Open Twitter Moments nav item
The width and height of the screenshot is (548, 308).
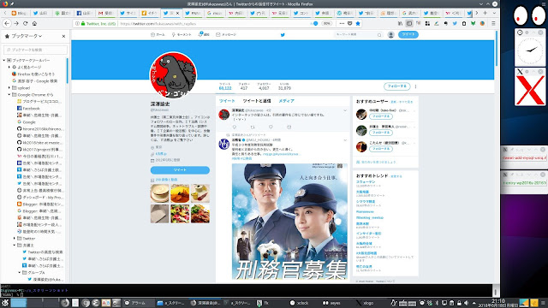(182, 34)
